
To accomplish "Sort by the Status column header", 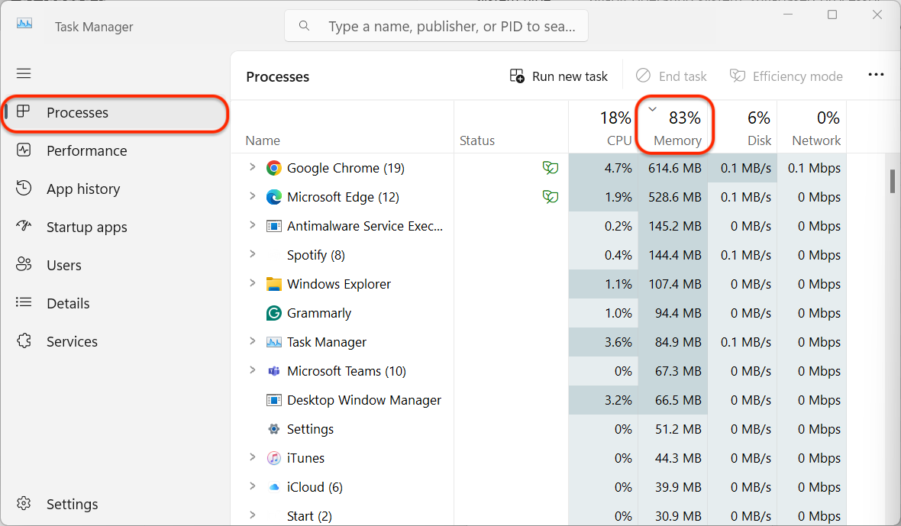I will [x=512, y=127].
